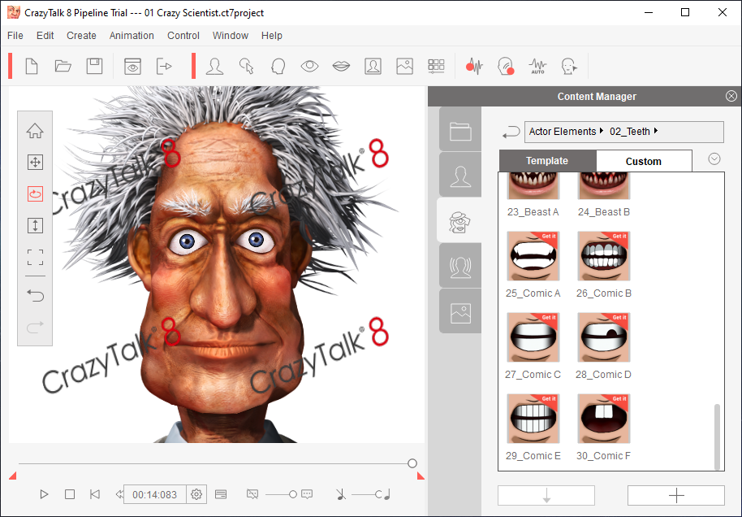This screenshot has height=517, width=742.
Task: Click the Content Manager vertical scrollbar
Action: tap(718, 436)
